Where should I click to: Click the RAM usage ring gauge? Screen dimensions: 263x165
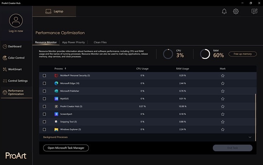click(205, 54)
